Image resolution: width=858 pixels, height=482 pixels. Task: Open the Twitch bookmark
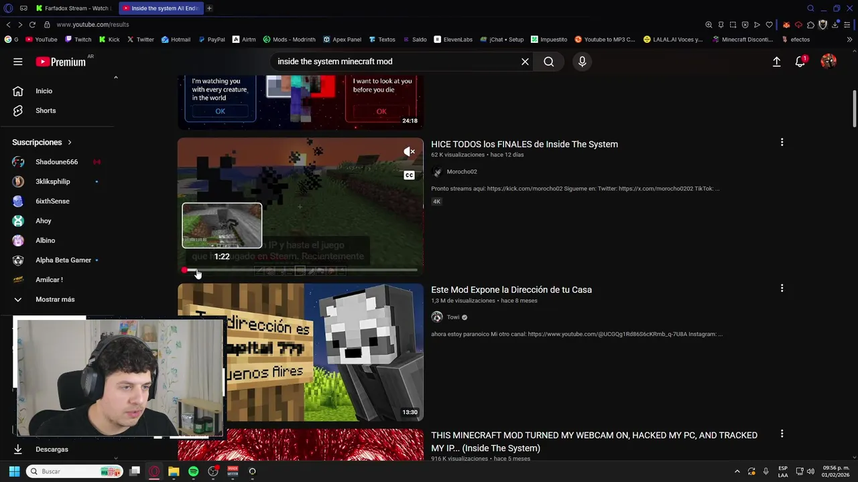tap(78, 39)
